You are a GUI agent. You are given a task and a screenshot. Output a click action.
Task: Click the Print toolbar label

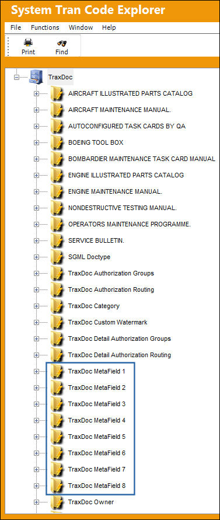point(28,52)
